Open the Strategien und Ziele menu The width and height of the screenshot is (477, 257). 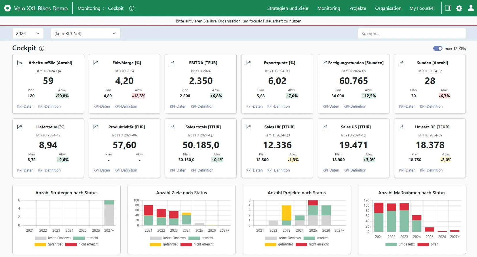click(x=288, y=8)
